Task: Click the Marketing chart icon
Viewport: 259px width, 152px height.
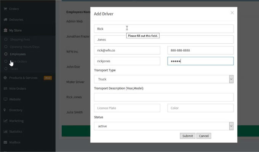Action: [5, 121]
